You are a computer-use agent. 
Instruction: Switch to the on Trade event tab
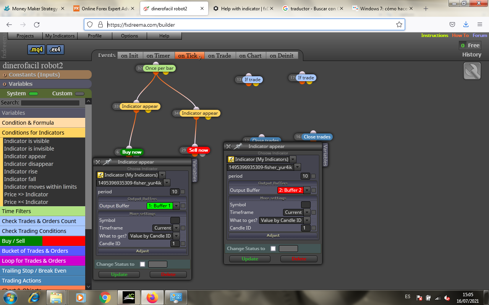point(220,56)
